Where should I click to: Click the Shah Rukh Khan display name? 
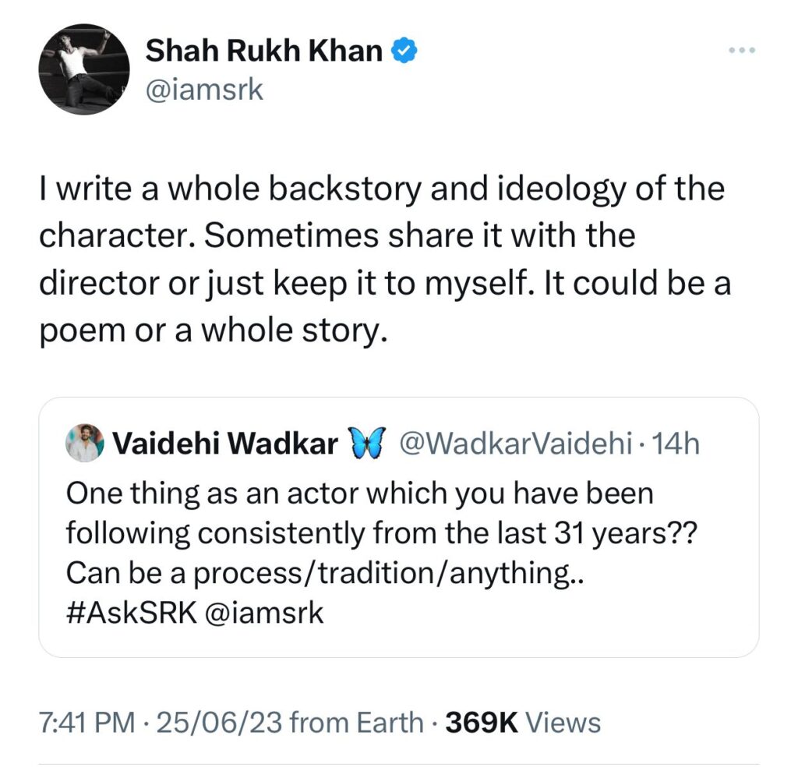pos(264,52)
